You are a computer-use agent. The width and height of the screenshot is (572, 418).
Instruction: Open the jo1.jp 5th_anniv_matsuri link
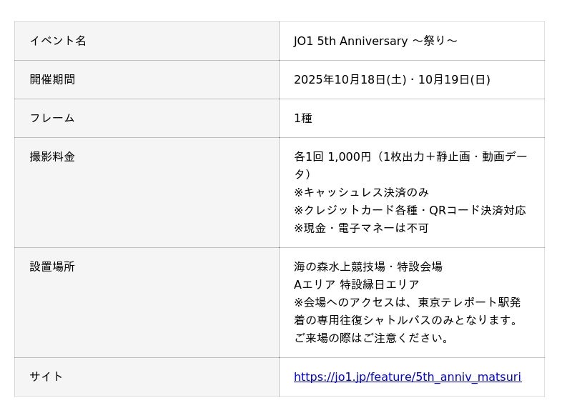407,377
